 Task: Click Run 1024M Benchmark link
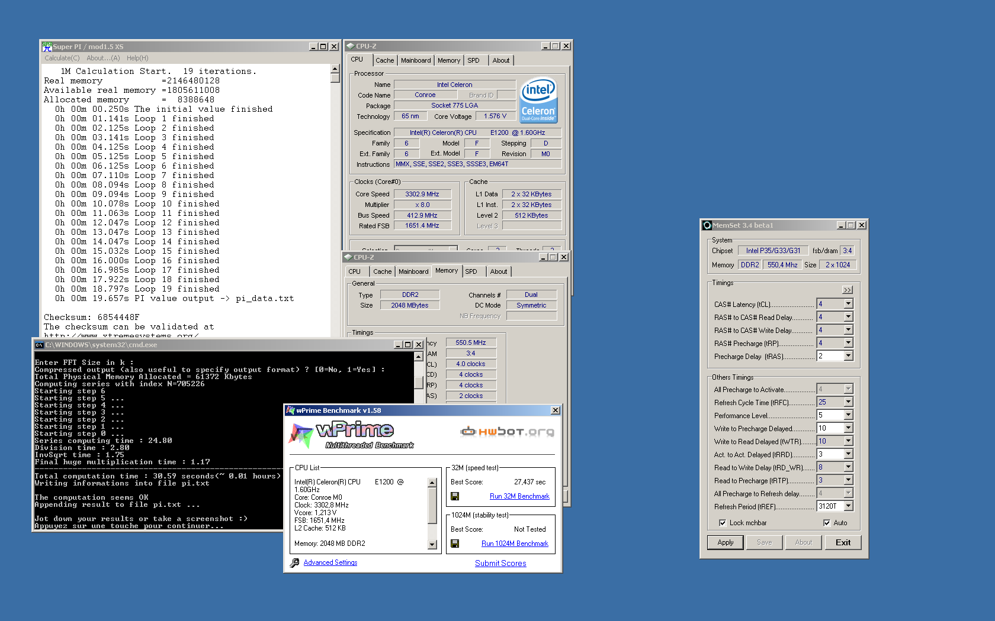tap(515, 544)
